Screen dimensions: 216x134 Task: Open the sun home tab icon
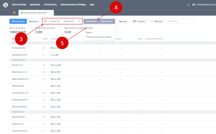[x=14, y=13]
